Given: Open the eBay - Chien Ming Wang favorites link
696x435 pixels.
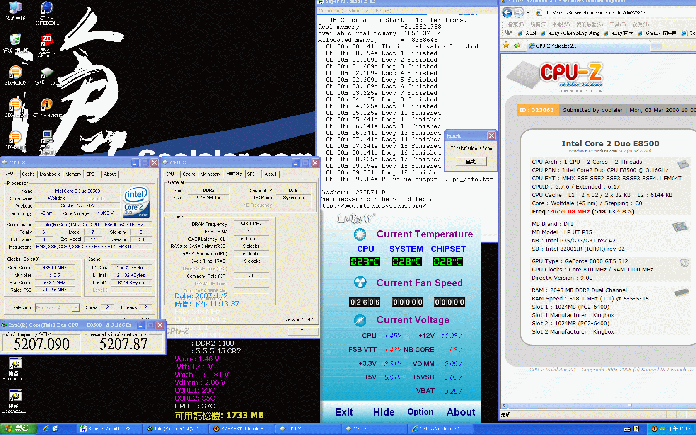Looking at the screenshot, I should [570, 33].
